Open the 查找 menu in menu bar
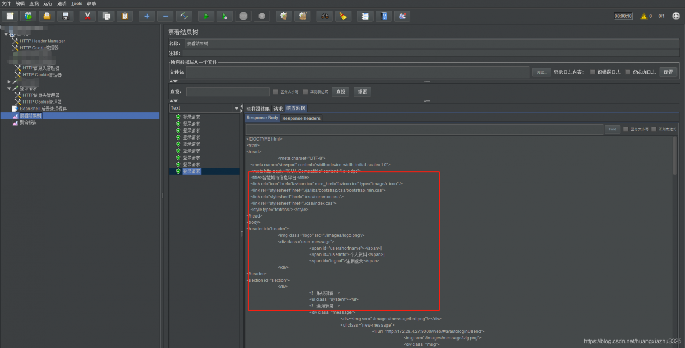The height and width of the screenshot is (348, 685). click(34, 3)
